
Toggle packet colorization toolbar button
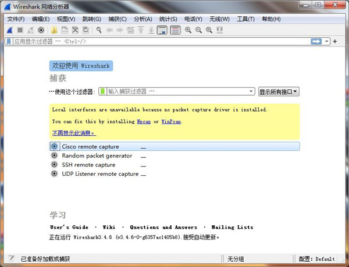175,30
